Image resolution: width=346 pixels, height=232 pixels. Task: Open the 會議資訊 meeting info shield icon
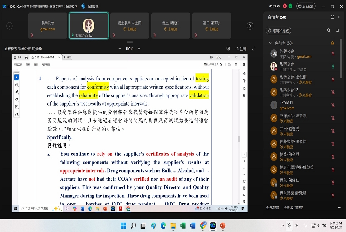point(83,6)
